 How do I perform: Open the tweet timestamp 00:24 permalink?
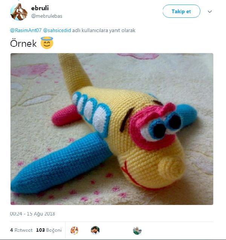click(x=32, y=214)
